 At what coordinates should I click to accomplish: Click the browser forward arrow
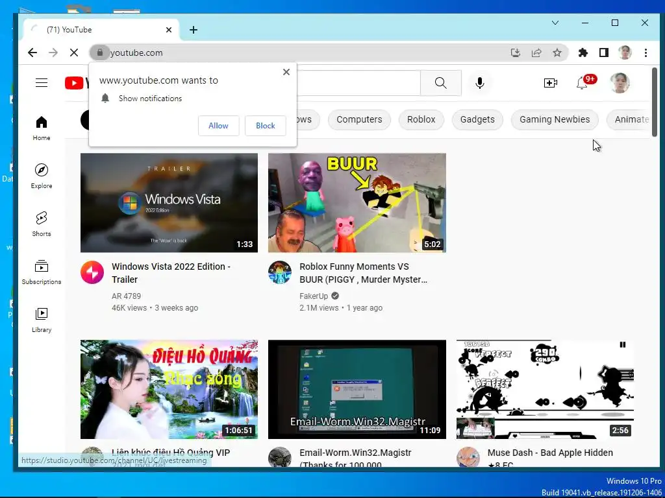coord(53,53)
